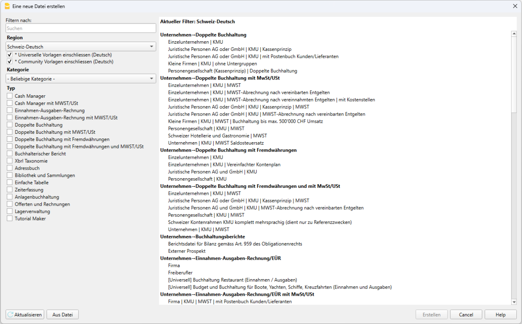
Task: Select the Freiberufler template
Action: 180,273
